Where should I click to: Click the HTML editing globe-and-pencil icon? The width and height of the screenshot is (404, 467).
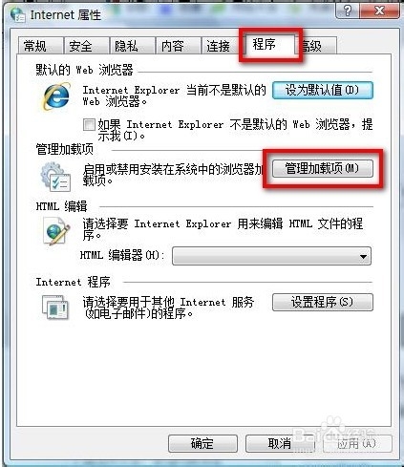click(56, 231)
